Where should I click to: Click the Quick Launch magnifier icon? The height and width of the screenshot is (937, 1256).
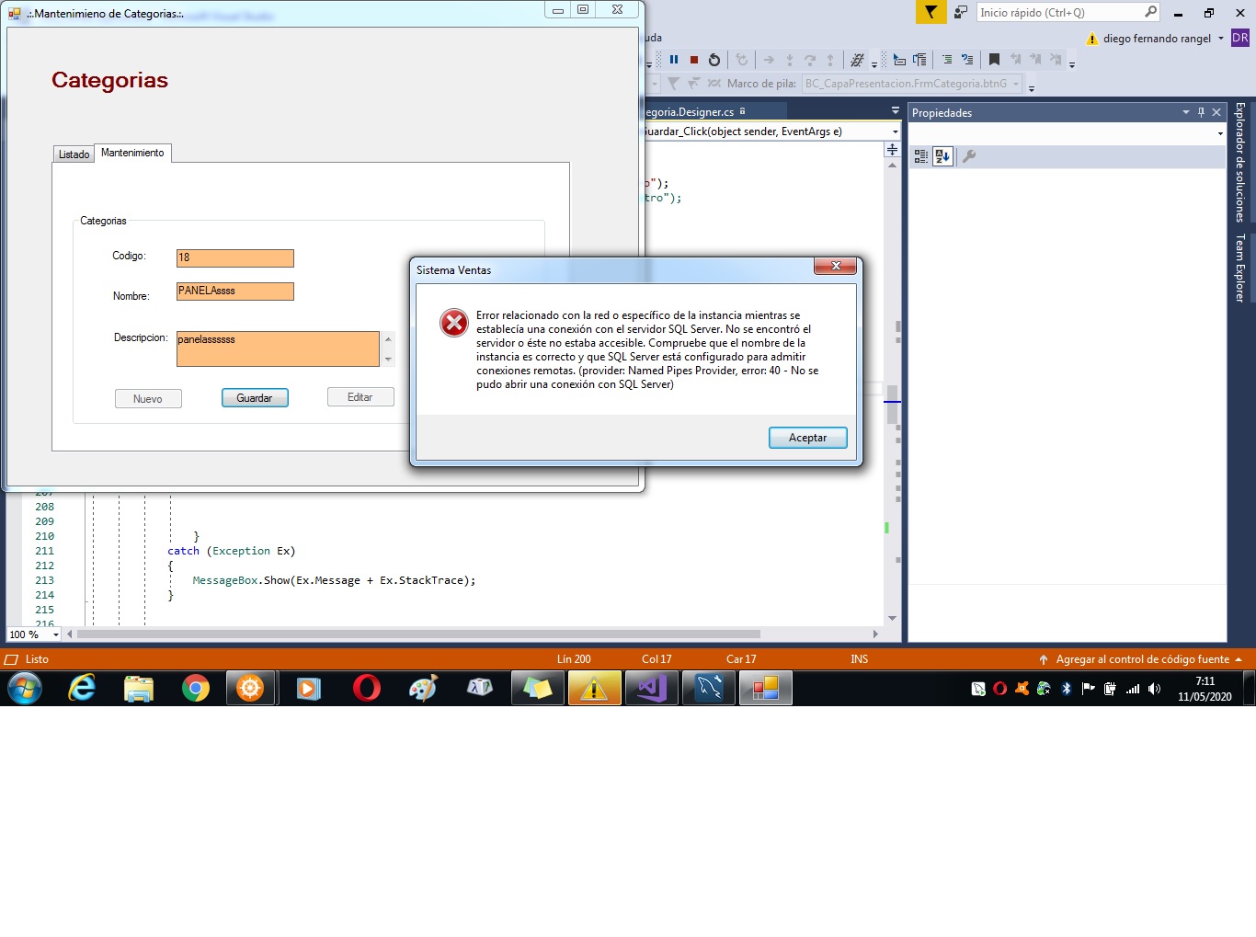tap(1150, 12)
